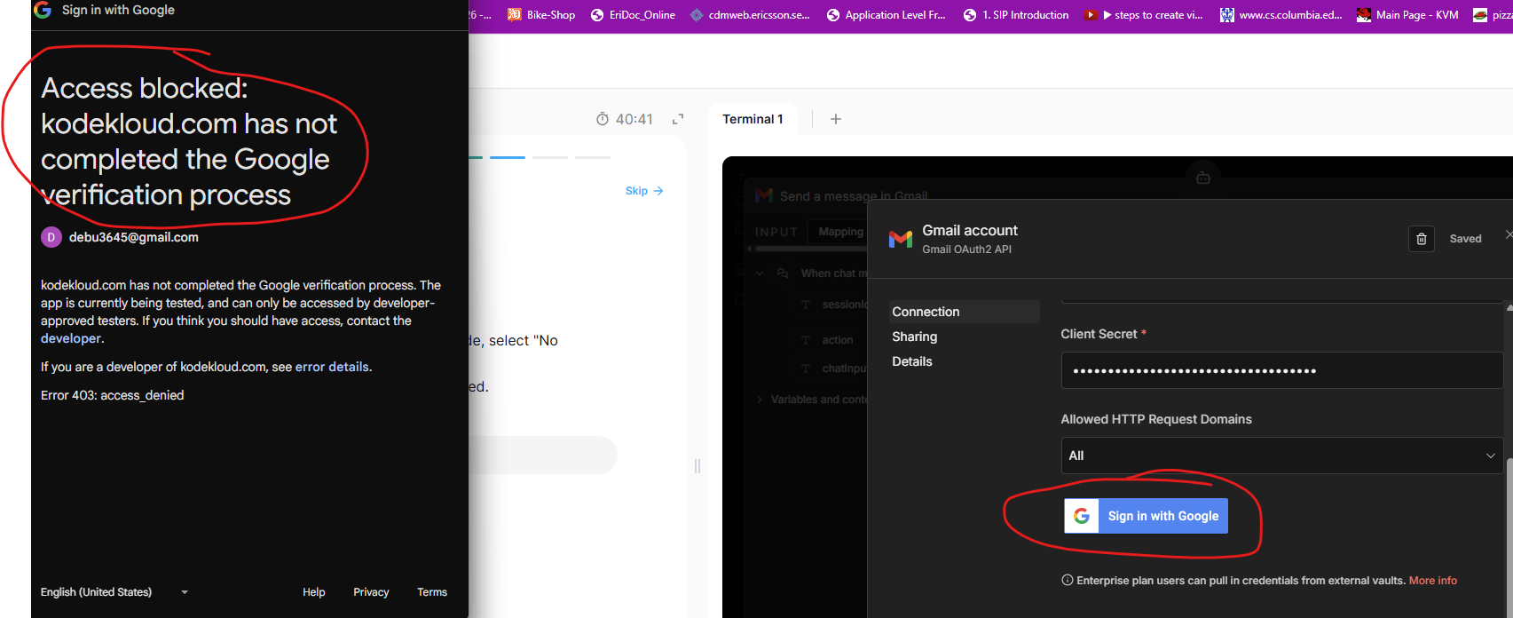
Task: Open the steps to create vi... YouTube bookmark
Action: 1144,15
